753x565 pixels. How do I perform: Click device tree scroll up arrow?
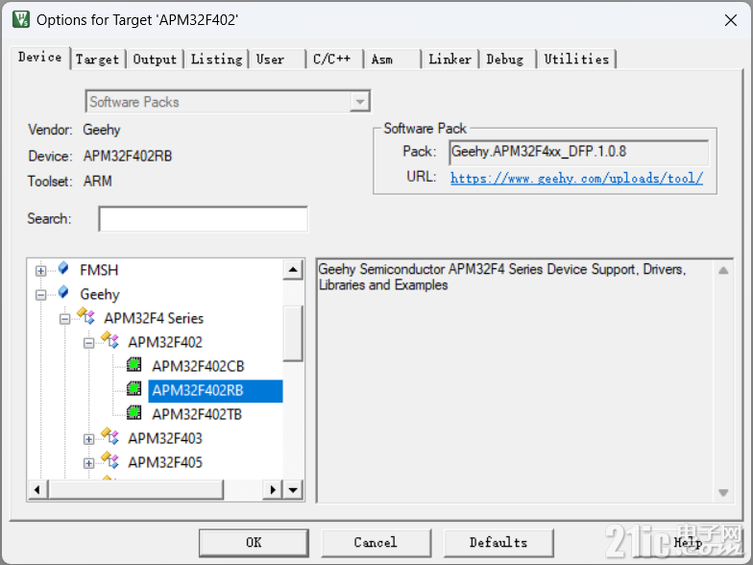pyautogui.click(x=293, y=269)
